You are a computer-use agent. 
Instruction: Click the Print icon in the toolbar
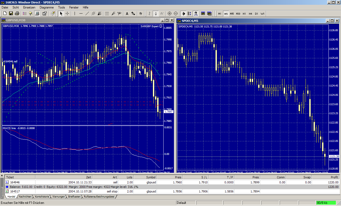click(x=17, y=14)
